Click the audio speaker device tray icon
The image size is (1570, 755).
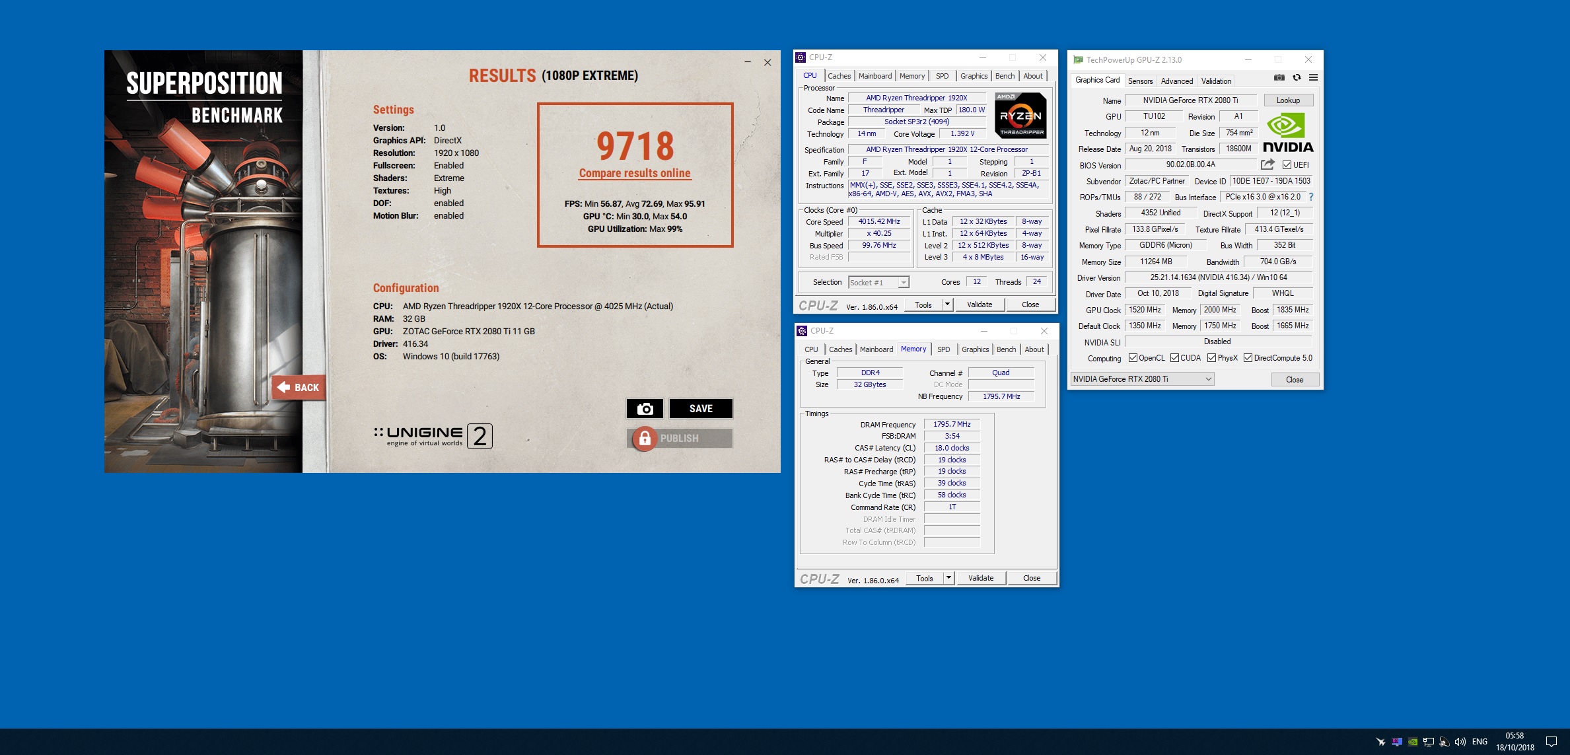1444,742
